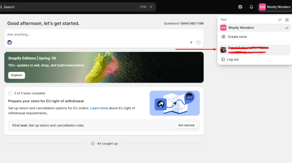Click the Test label in store menu
The image size is (292, 163).
223,20
